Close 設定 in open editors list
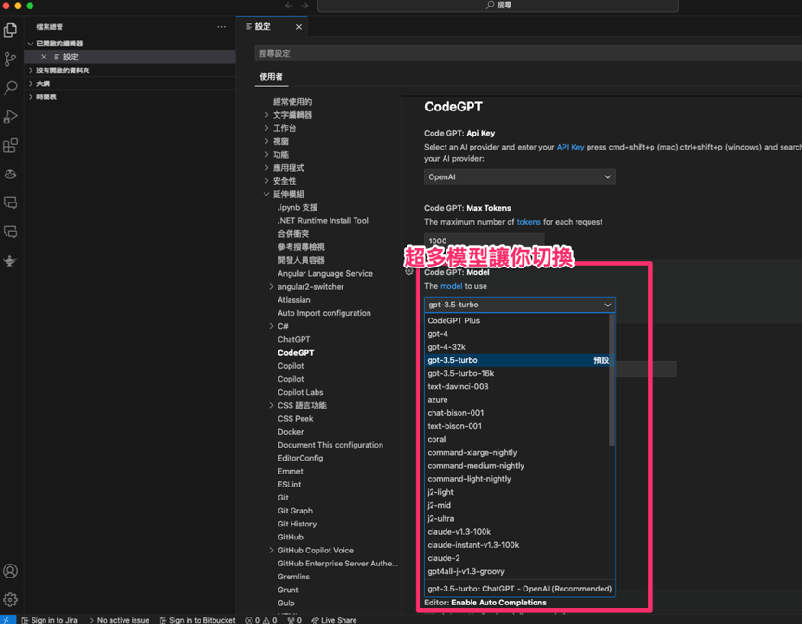This screenshot has width=802, height=624. point(44,57)
